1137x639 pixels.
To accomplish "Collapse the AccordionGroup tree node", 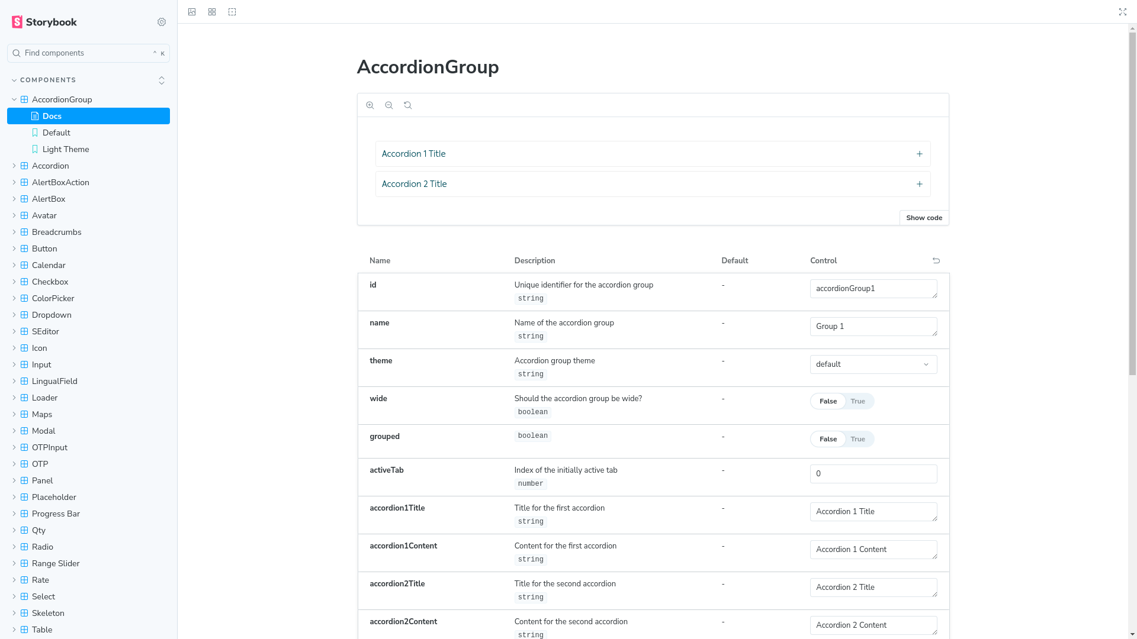I will click(14, 99).
